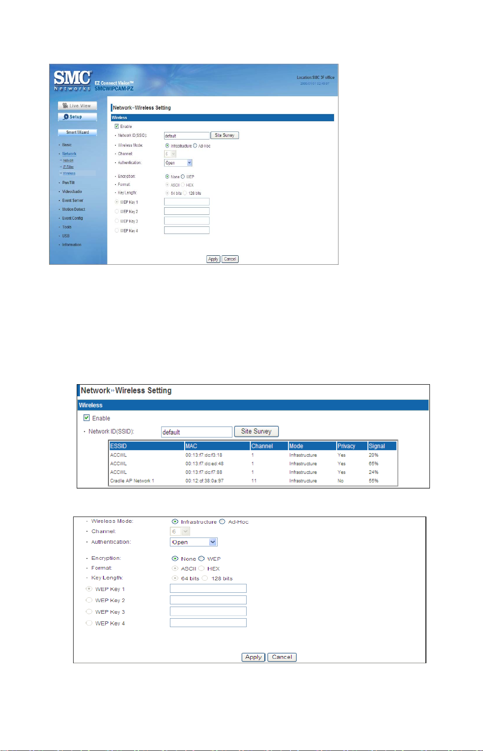
Task: Open the Network link in the sidebar
Action: [x=69, y=154]
